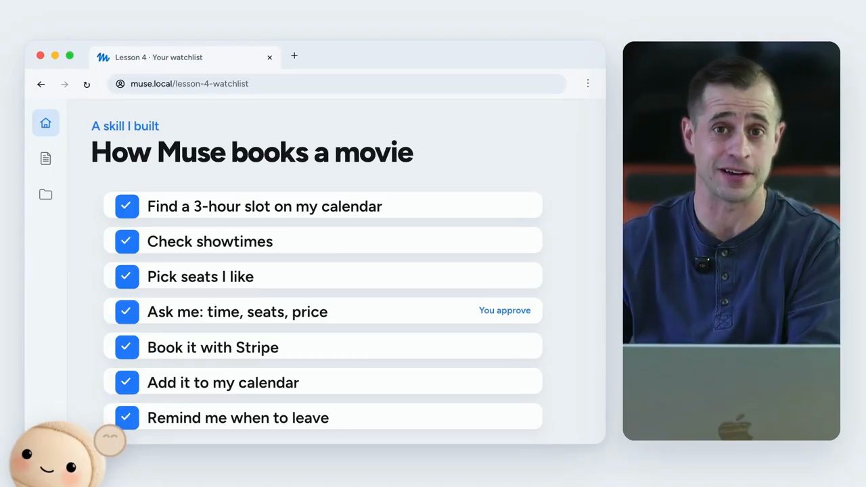The width and height of the screenshot is (866, 487).
Task: Click the macOS red close window button
Action: click(x=41, y=55)
